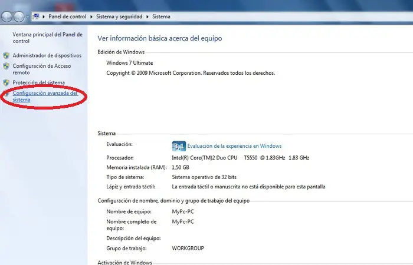Click the Back navigation arrow button
Screen dimensions: 413x265
pos(6,17)
